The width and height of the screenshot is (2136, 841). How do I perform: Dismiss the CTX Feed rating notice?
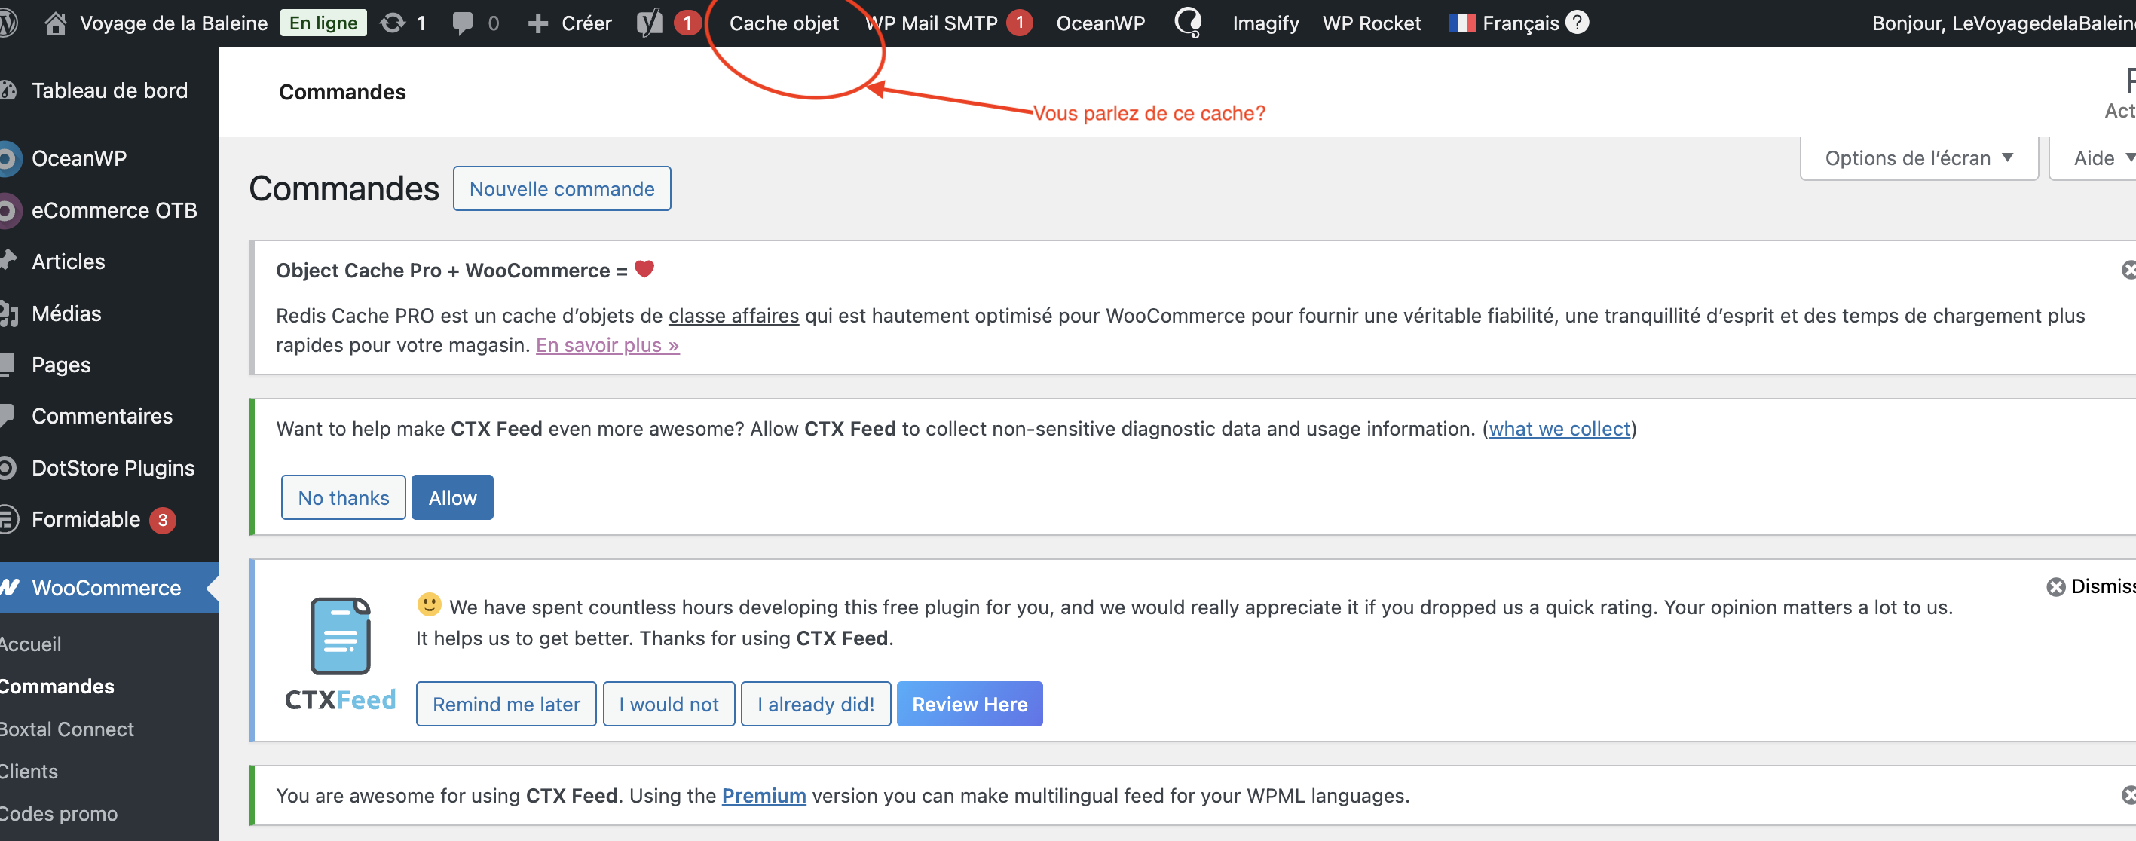tap(2055, 586)
